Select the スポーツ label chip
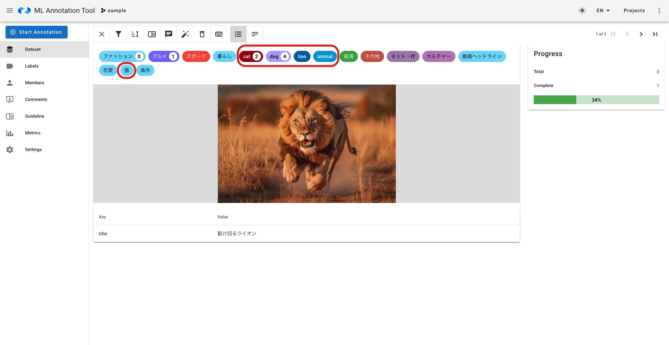The image size is (669, 345). pyautogui.click(x=196, y=56)
